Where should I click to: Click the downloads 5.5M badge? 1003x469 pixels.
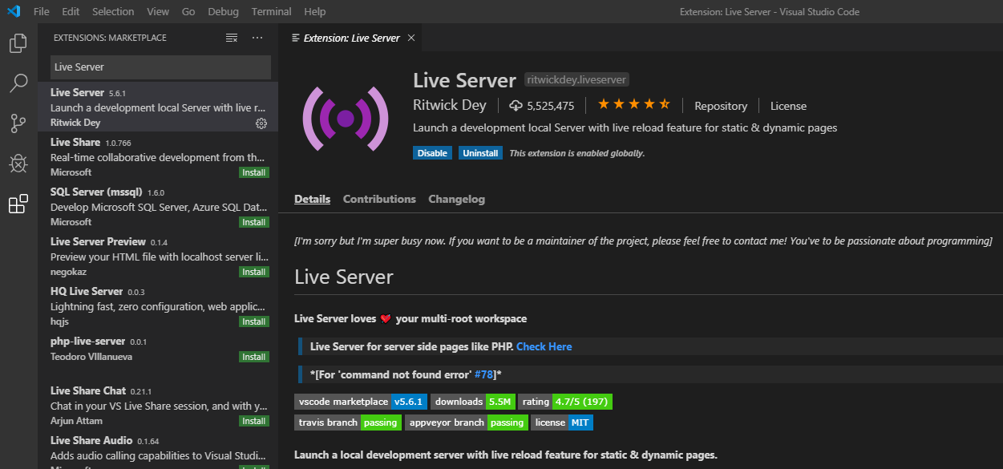[472, 402]
